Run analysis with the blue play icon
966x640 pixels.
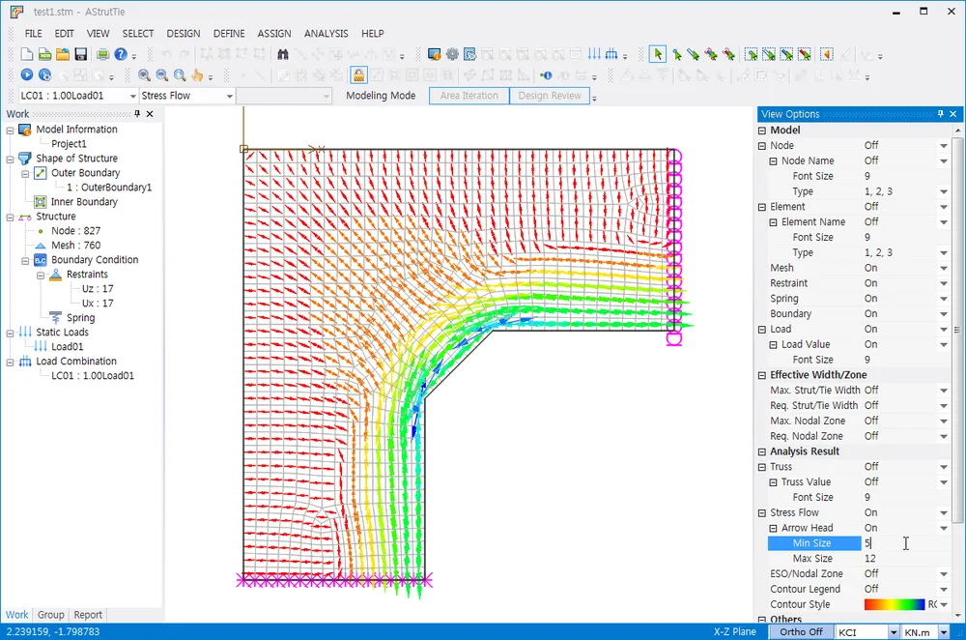[26, 74]
